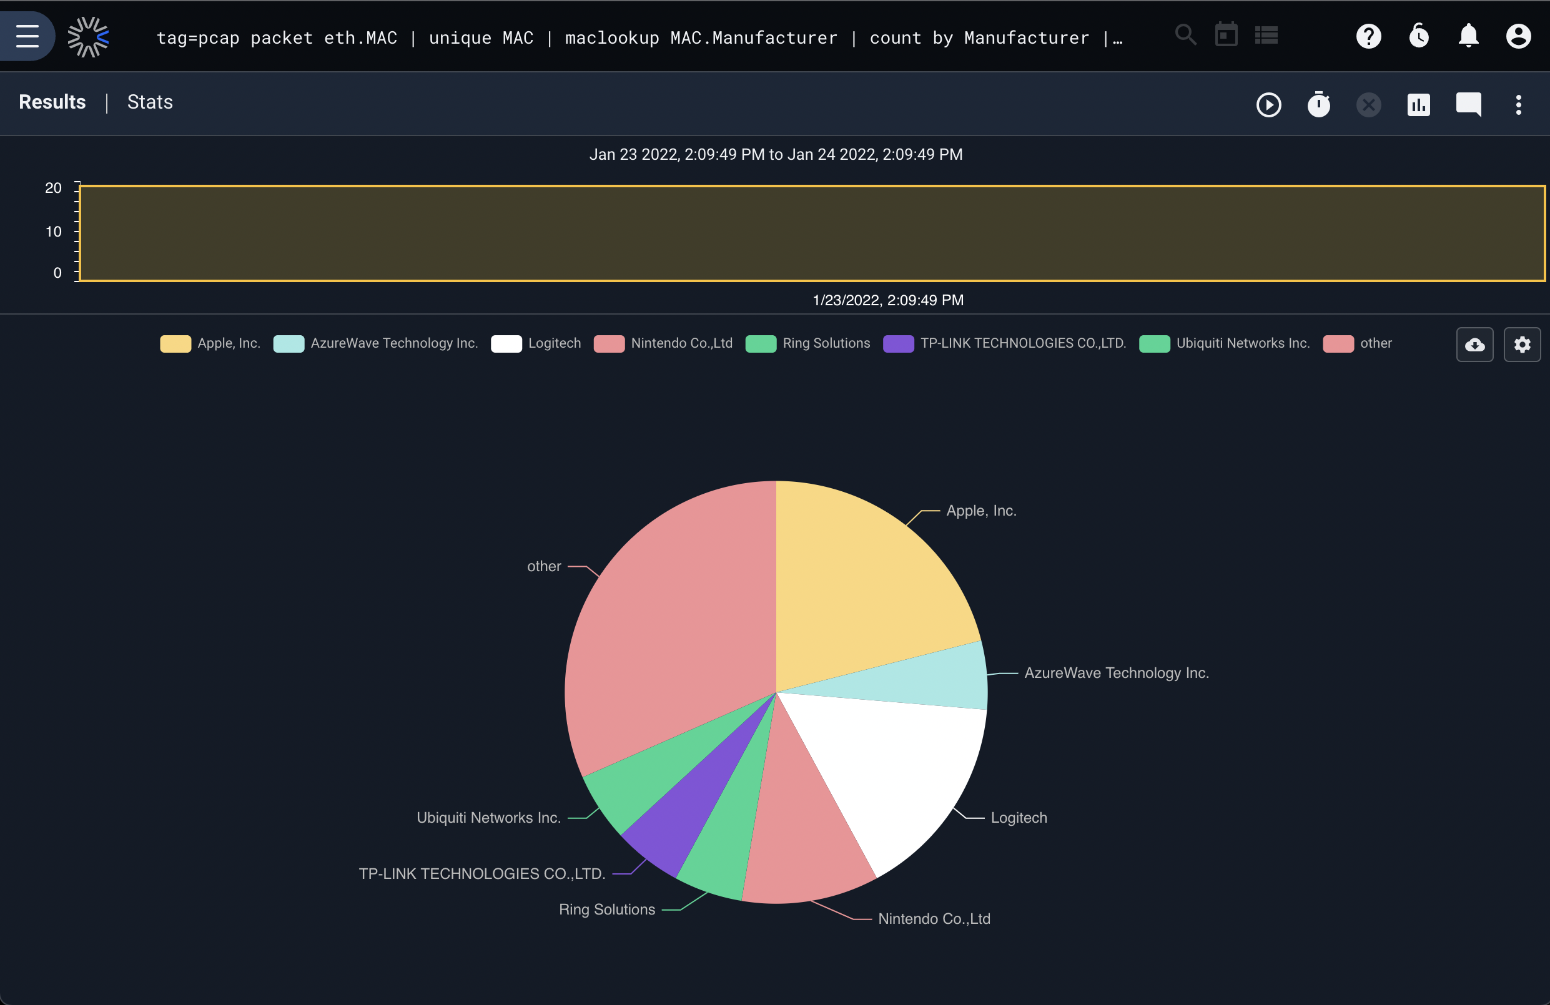Click the bar chart renderer icon
The height and width of the screenshot is (1005, 1550).
[x=1418, y=105]
